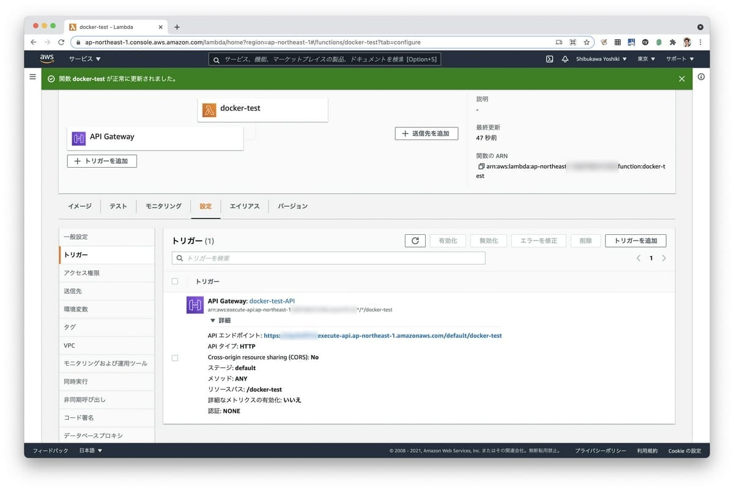Open the docker-test-API link
Screen dimensions: 734x490
pyautogui.click(x=272, y=301)
